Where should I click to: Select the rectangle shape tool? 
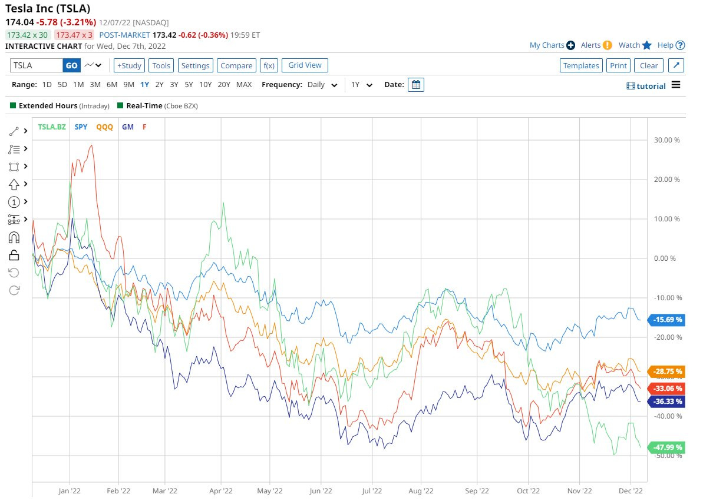pyautogui.click(x=14, y=167)
